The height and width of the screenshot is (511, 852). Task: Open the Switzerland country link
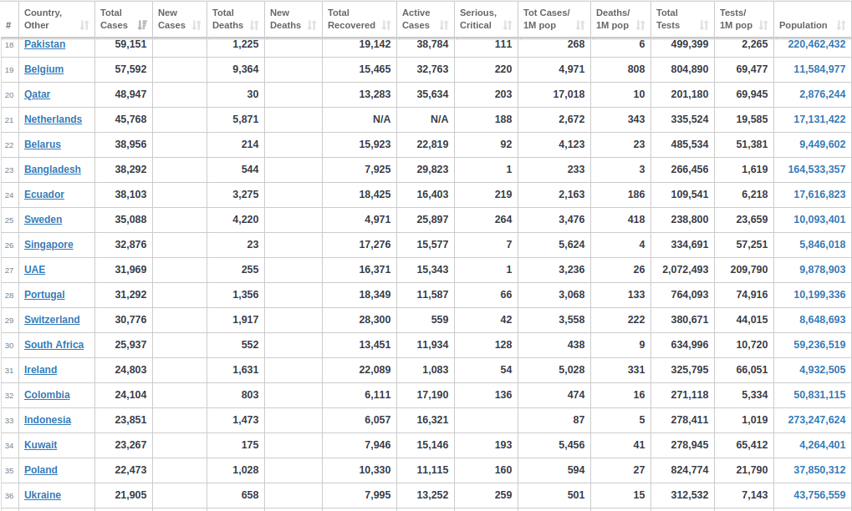[52, 320]
